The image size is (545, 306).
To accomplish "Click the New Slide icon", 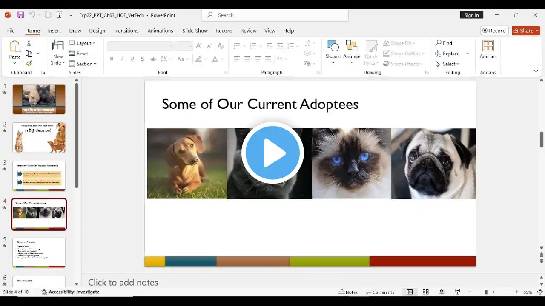I will coord(57,46).
